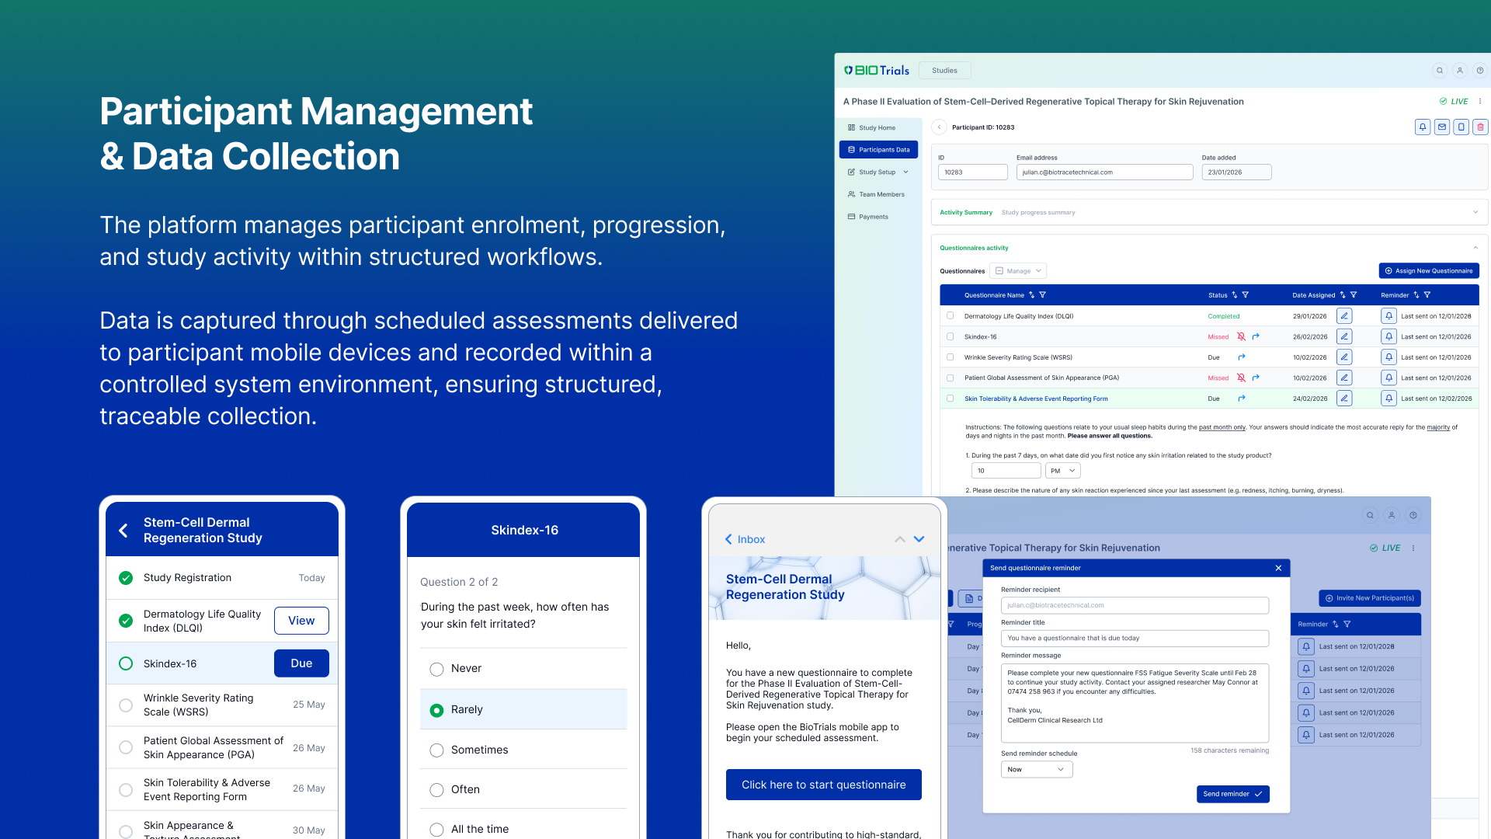Viewport: 1491px width, 839px height.
Task: Click 'Click here to start questionnaire' button
Action: (823, 785)
